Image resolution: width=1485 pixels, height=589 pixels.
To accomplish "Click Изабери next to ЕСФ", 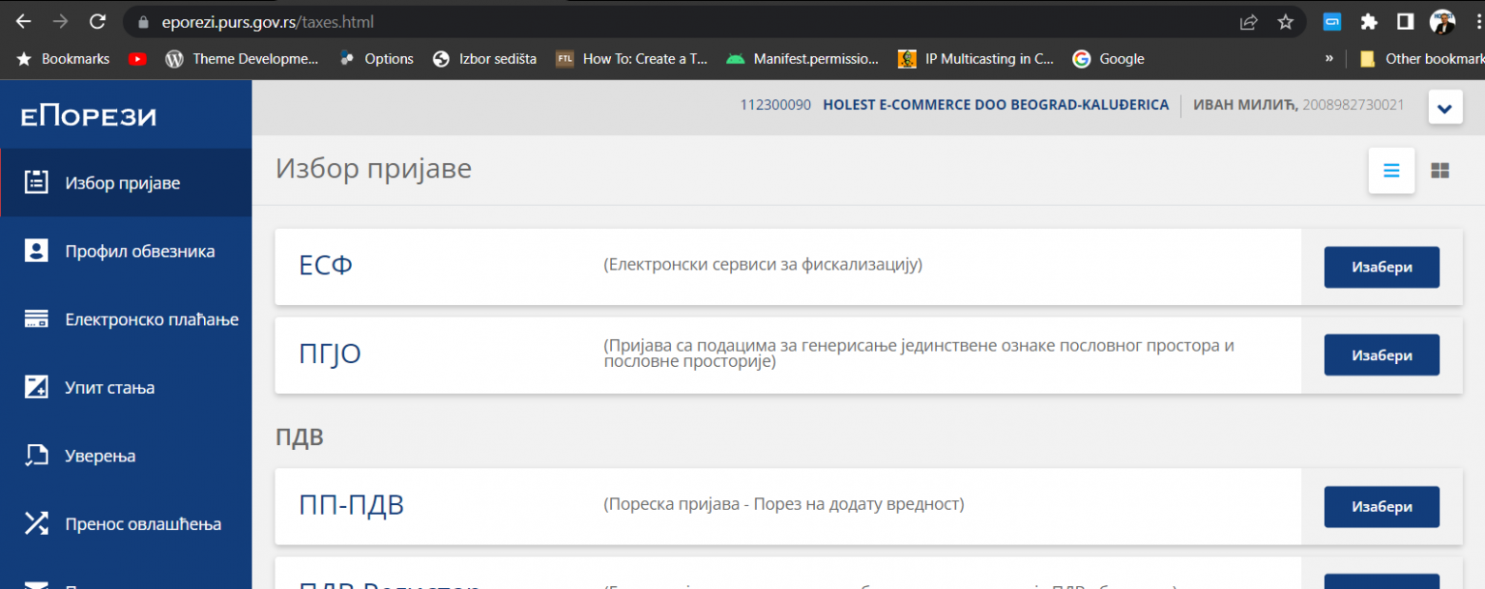I will coord(1382,267).
